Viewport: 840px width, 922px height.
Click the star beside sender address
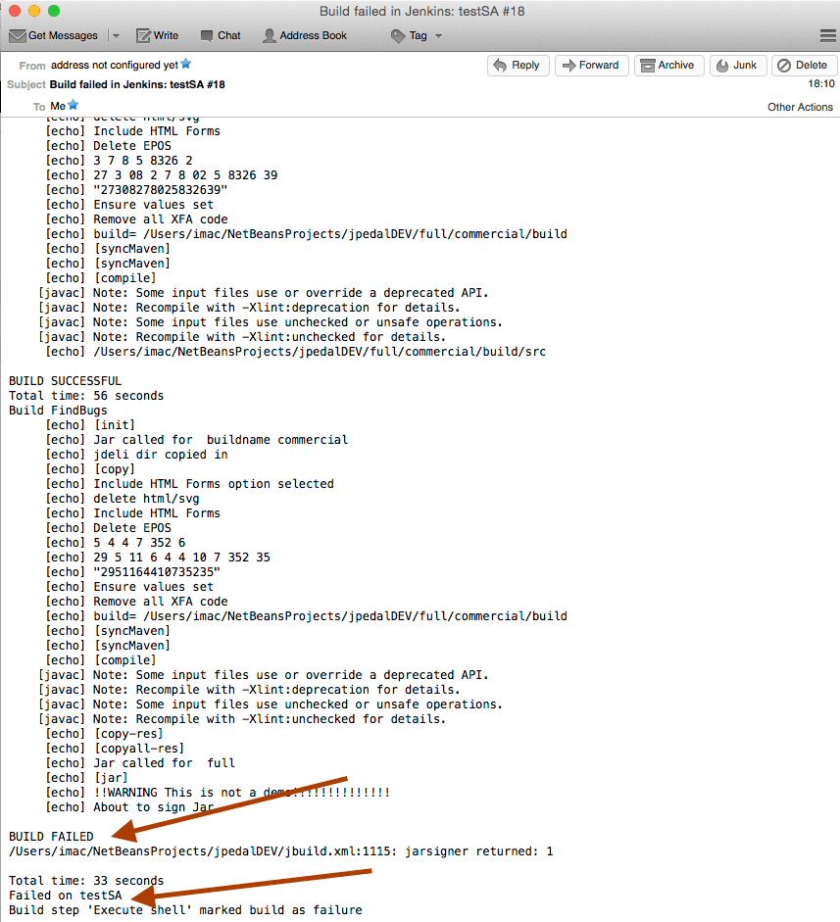(186, 64)
